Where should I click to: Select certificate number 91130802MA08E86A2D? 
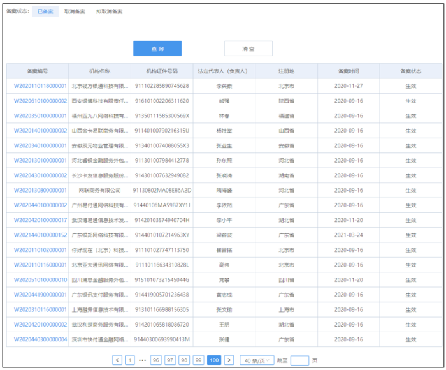click(162, 190)
